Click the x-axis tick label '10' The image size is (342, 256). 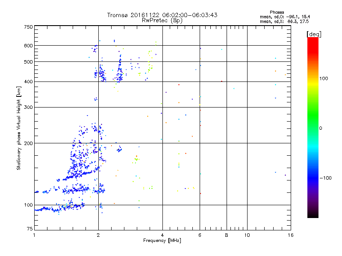click(247, 235)
